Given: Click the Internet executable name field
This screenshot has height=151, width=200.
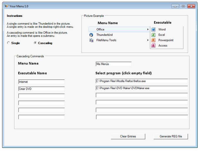Looking at the screenshot, I should click(41, 82).
